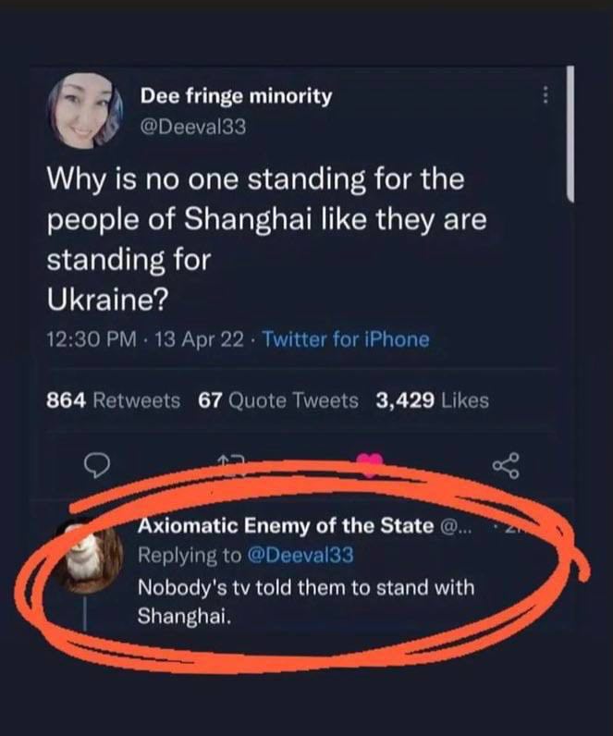Click the @Deeval33 mention in the reply

tap(300, 556)
